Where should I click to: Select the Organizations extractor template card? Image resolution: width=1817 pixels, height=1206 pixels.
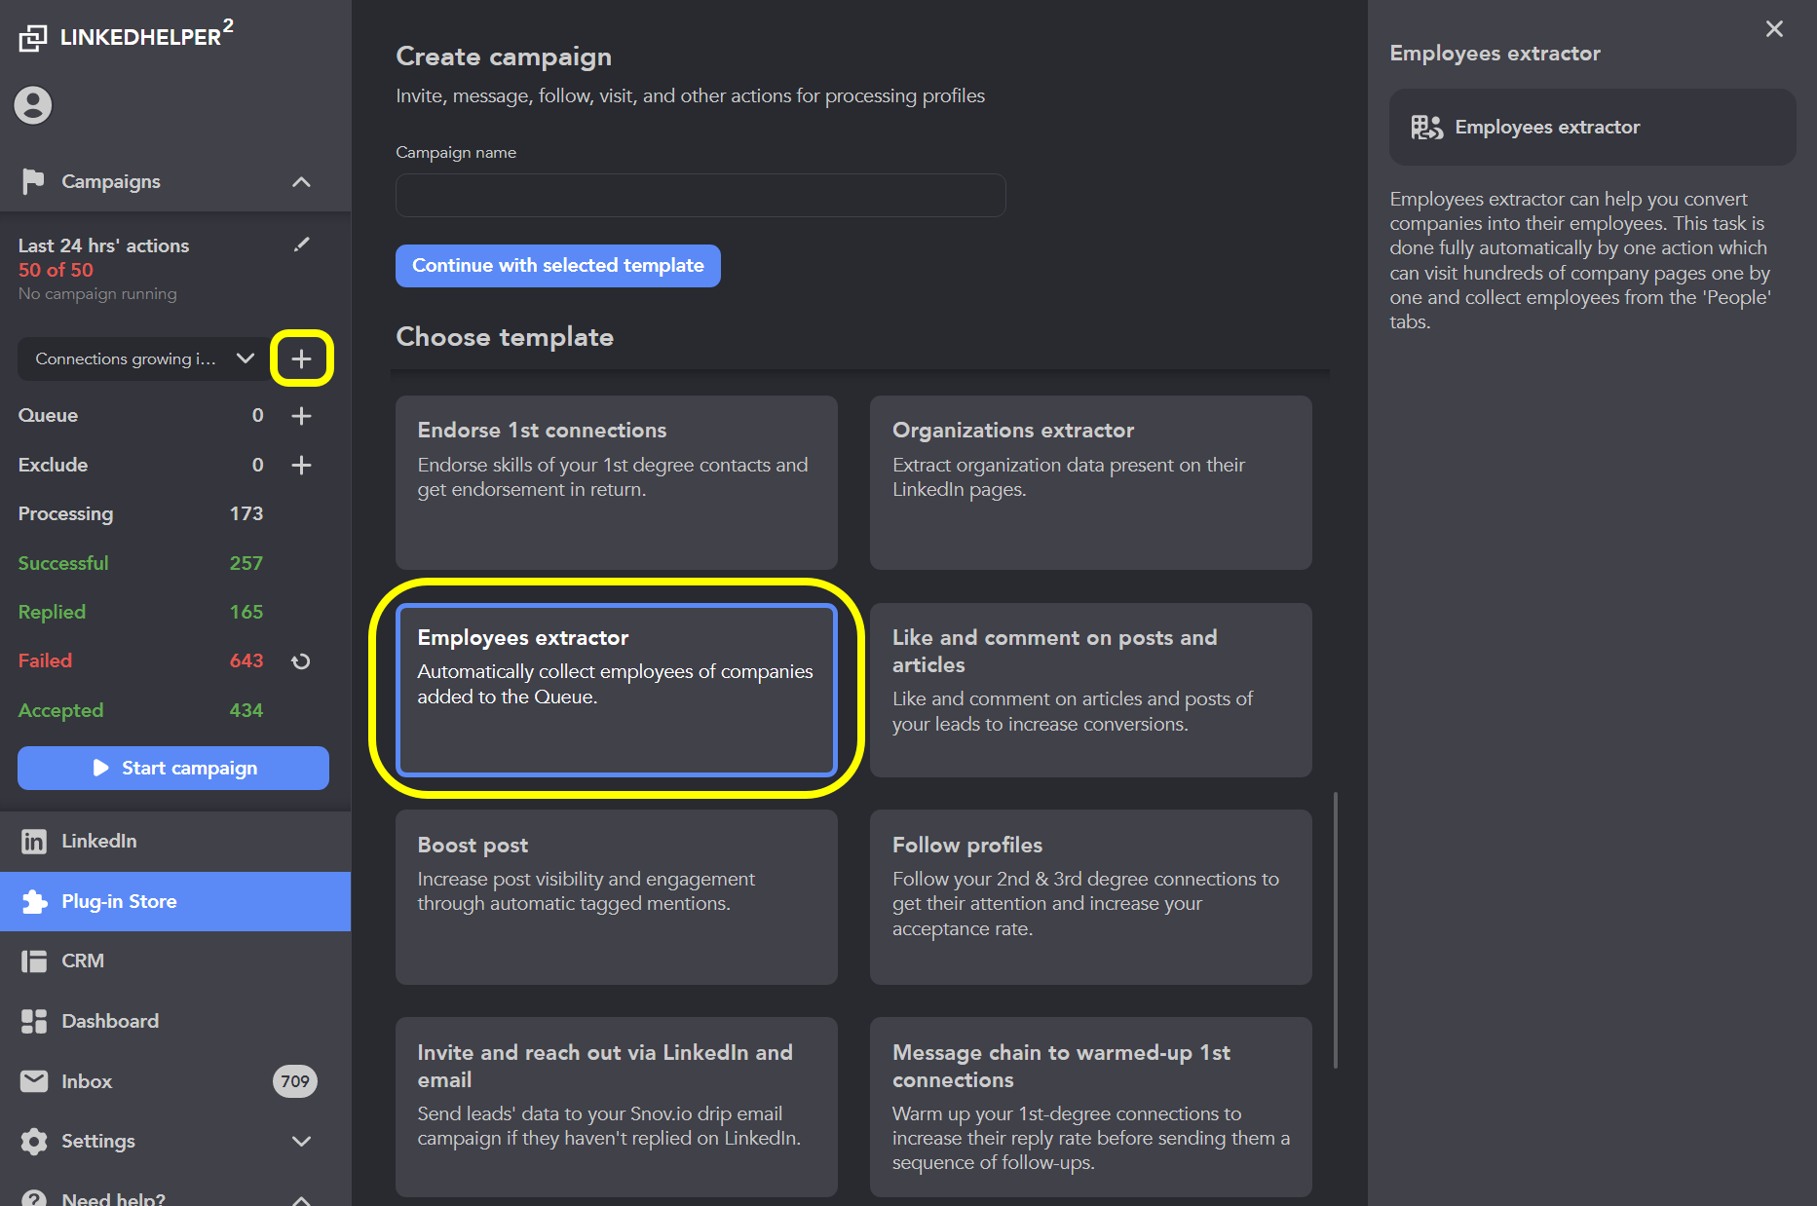pyautogui.click(x=1090, y=482)
